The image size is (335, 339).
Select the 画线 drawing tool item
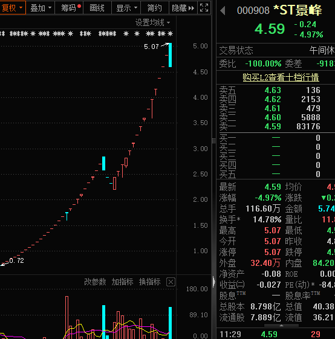tap(97, 8)
